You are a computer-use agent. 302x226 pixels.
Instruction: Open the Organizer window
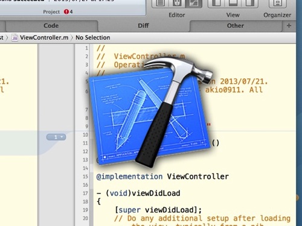pyautogui.click(x=278, y=3)
